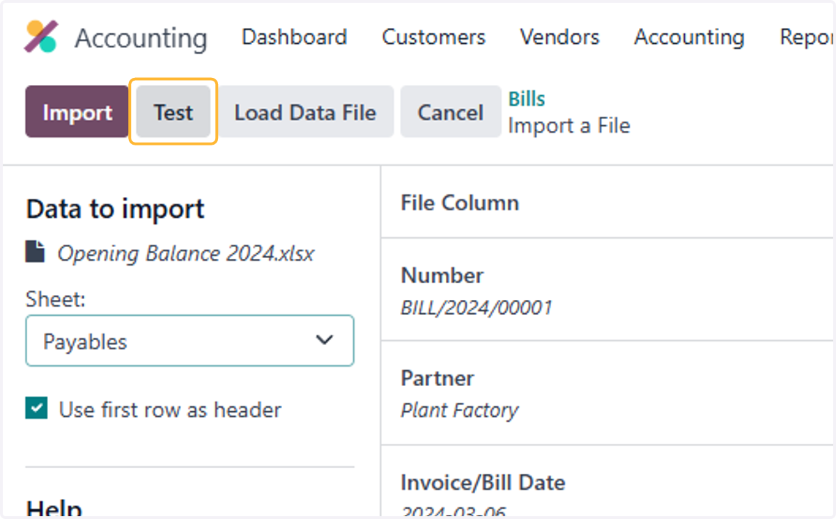The width and height of the screenshot is (836, 519).
Task: Click the Data to import heading
Action: pos(115,209)
